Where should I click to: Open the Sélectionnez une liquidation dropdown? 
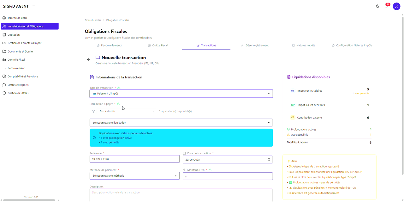[181, 122]
